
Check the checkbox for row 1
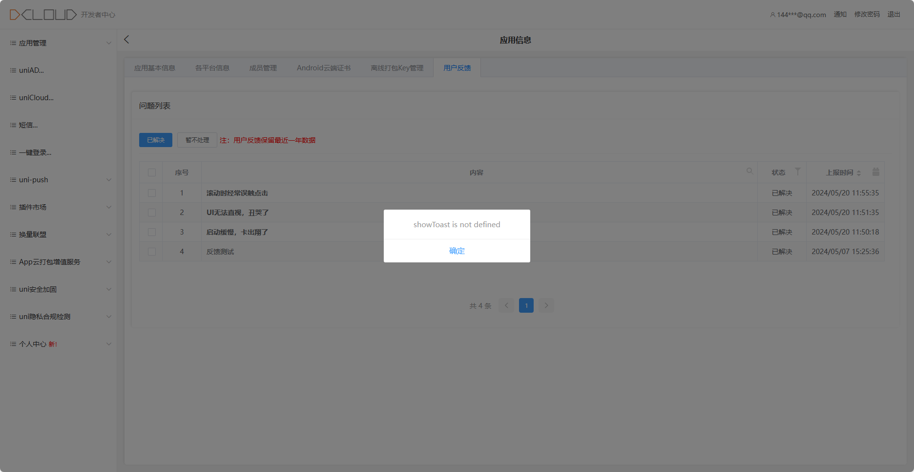tap(152, 193)
